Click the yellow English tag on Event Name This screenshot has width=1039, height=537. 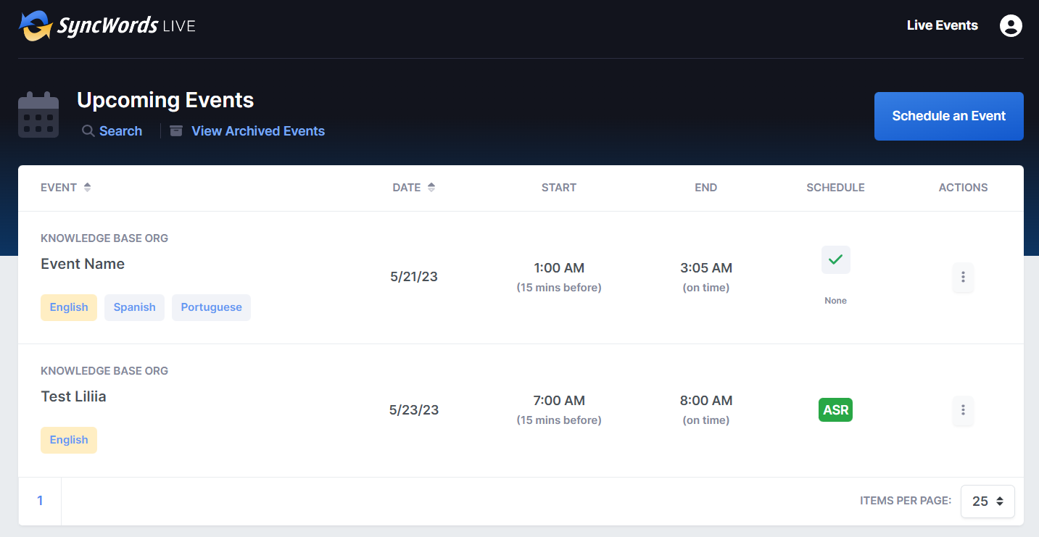tap(69, 307)
